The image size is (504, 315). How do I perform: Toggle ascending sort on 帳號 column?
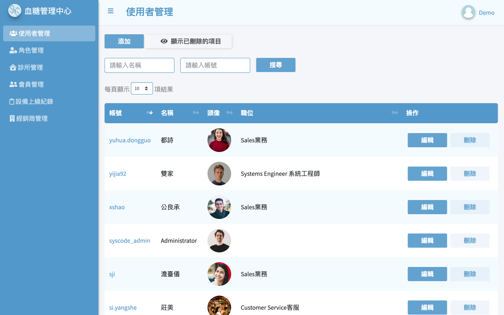[x=150, y=113]
